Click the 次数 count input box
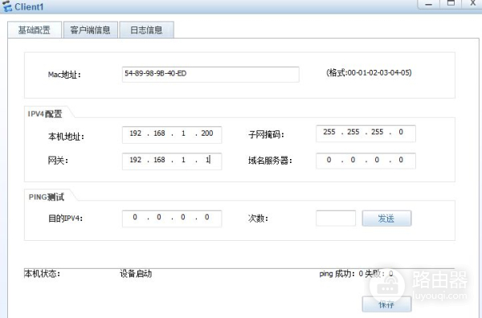The height and width of the screenshot is (318, 482). click(336, 218)
